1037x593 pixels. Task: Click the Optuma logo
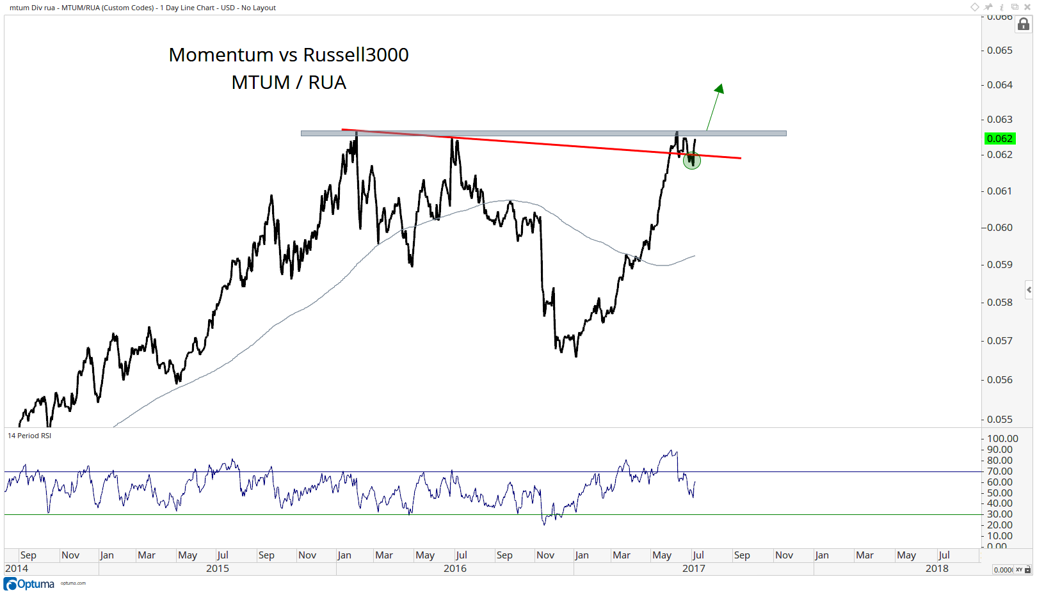pos(29,584)
